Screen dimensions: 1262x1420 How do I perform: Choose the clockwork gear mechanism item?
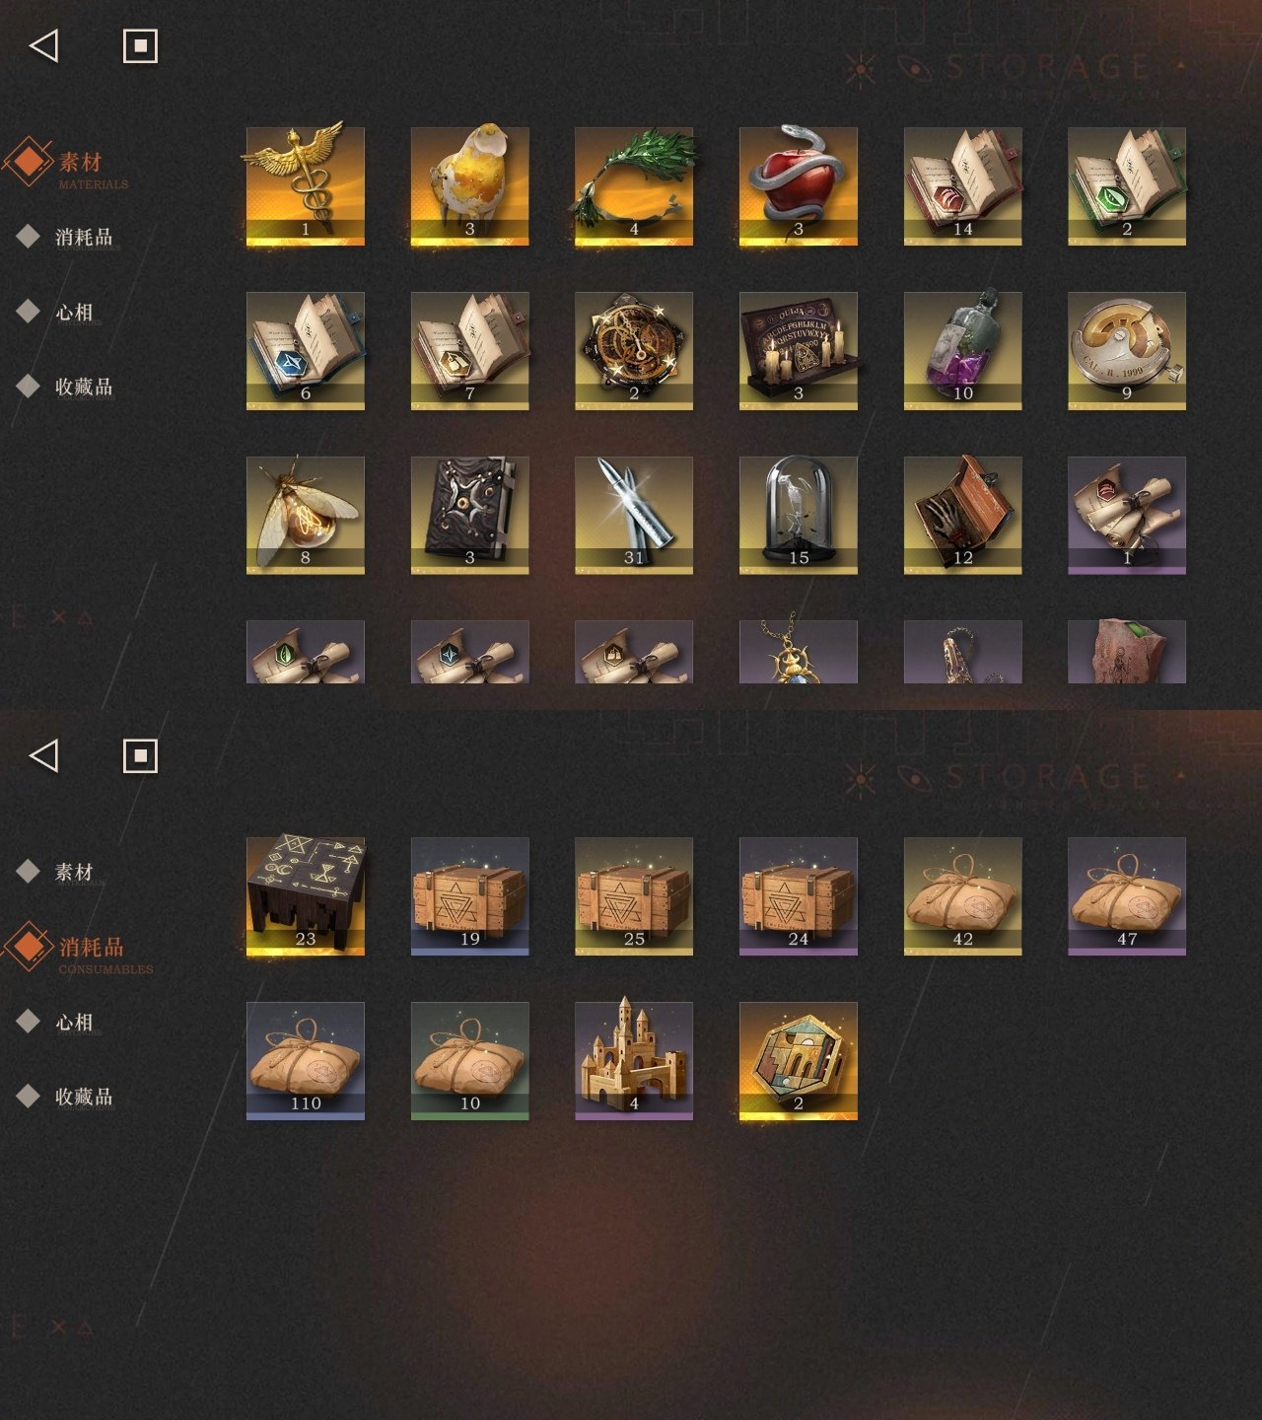pos(634,351)
